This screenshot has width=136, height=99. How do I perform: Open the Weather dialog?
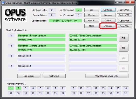[x=92, y=15]
